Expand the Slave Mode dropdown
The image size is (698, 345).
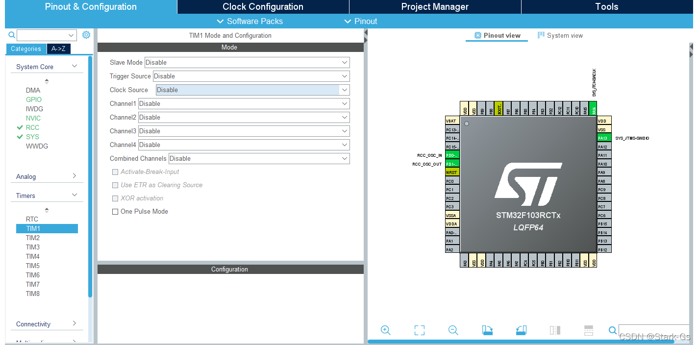345,62
